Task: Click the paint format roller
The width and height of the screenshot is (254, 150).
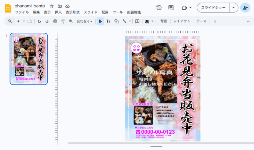Action: (x=63, y=21)
